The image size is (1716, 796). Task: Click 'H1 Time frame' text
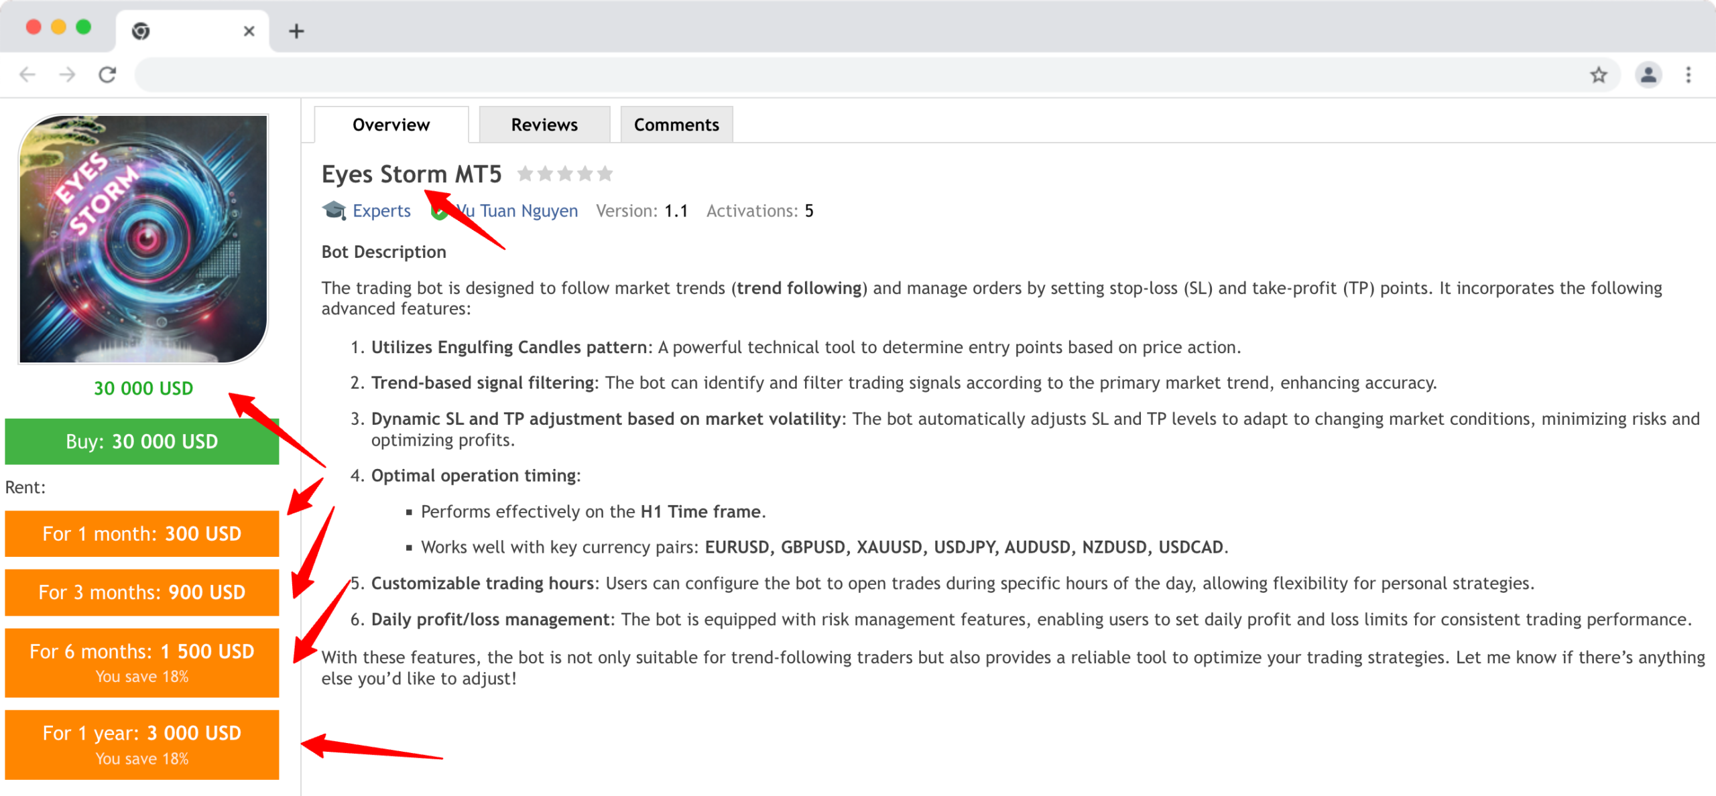700,511
